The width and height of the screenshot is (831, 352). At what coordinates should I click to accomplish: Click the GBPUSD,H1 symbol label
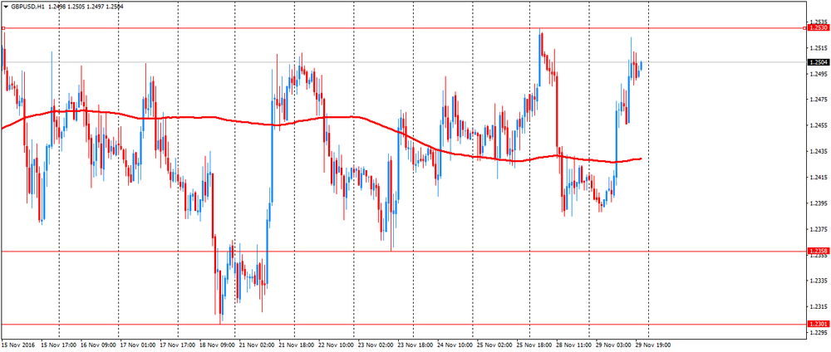point(27,7)
